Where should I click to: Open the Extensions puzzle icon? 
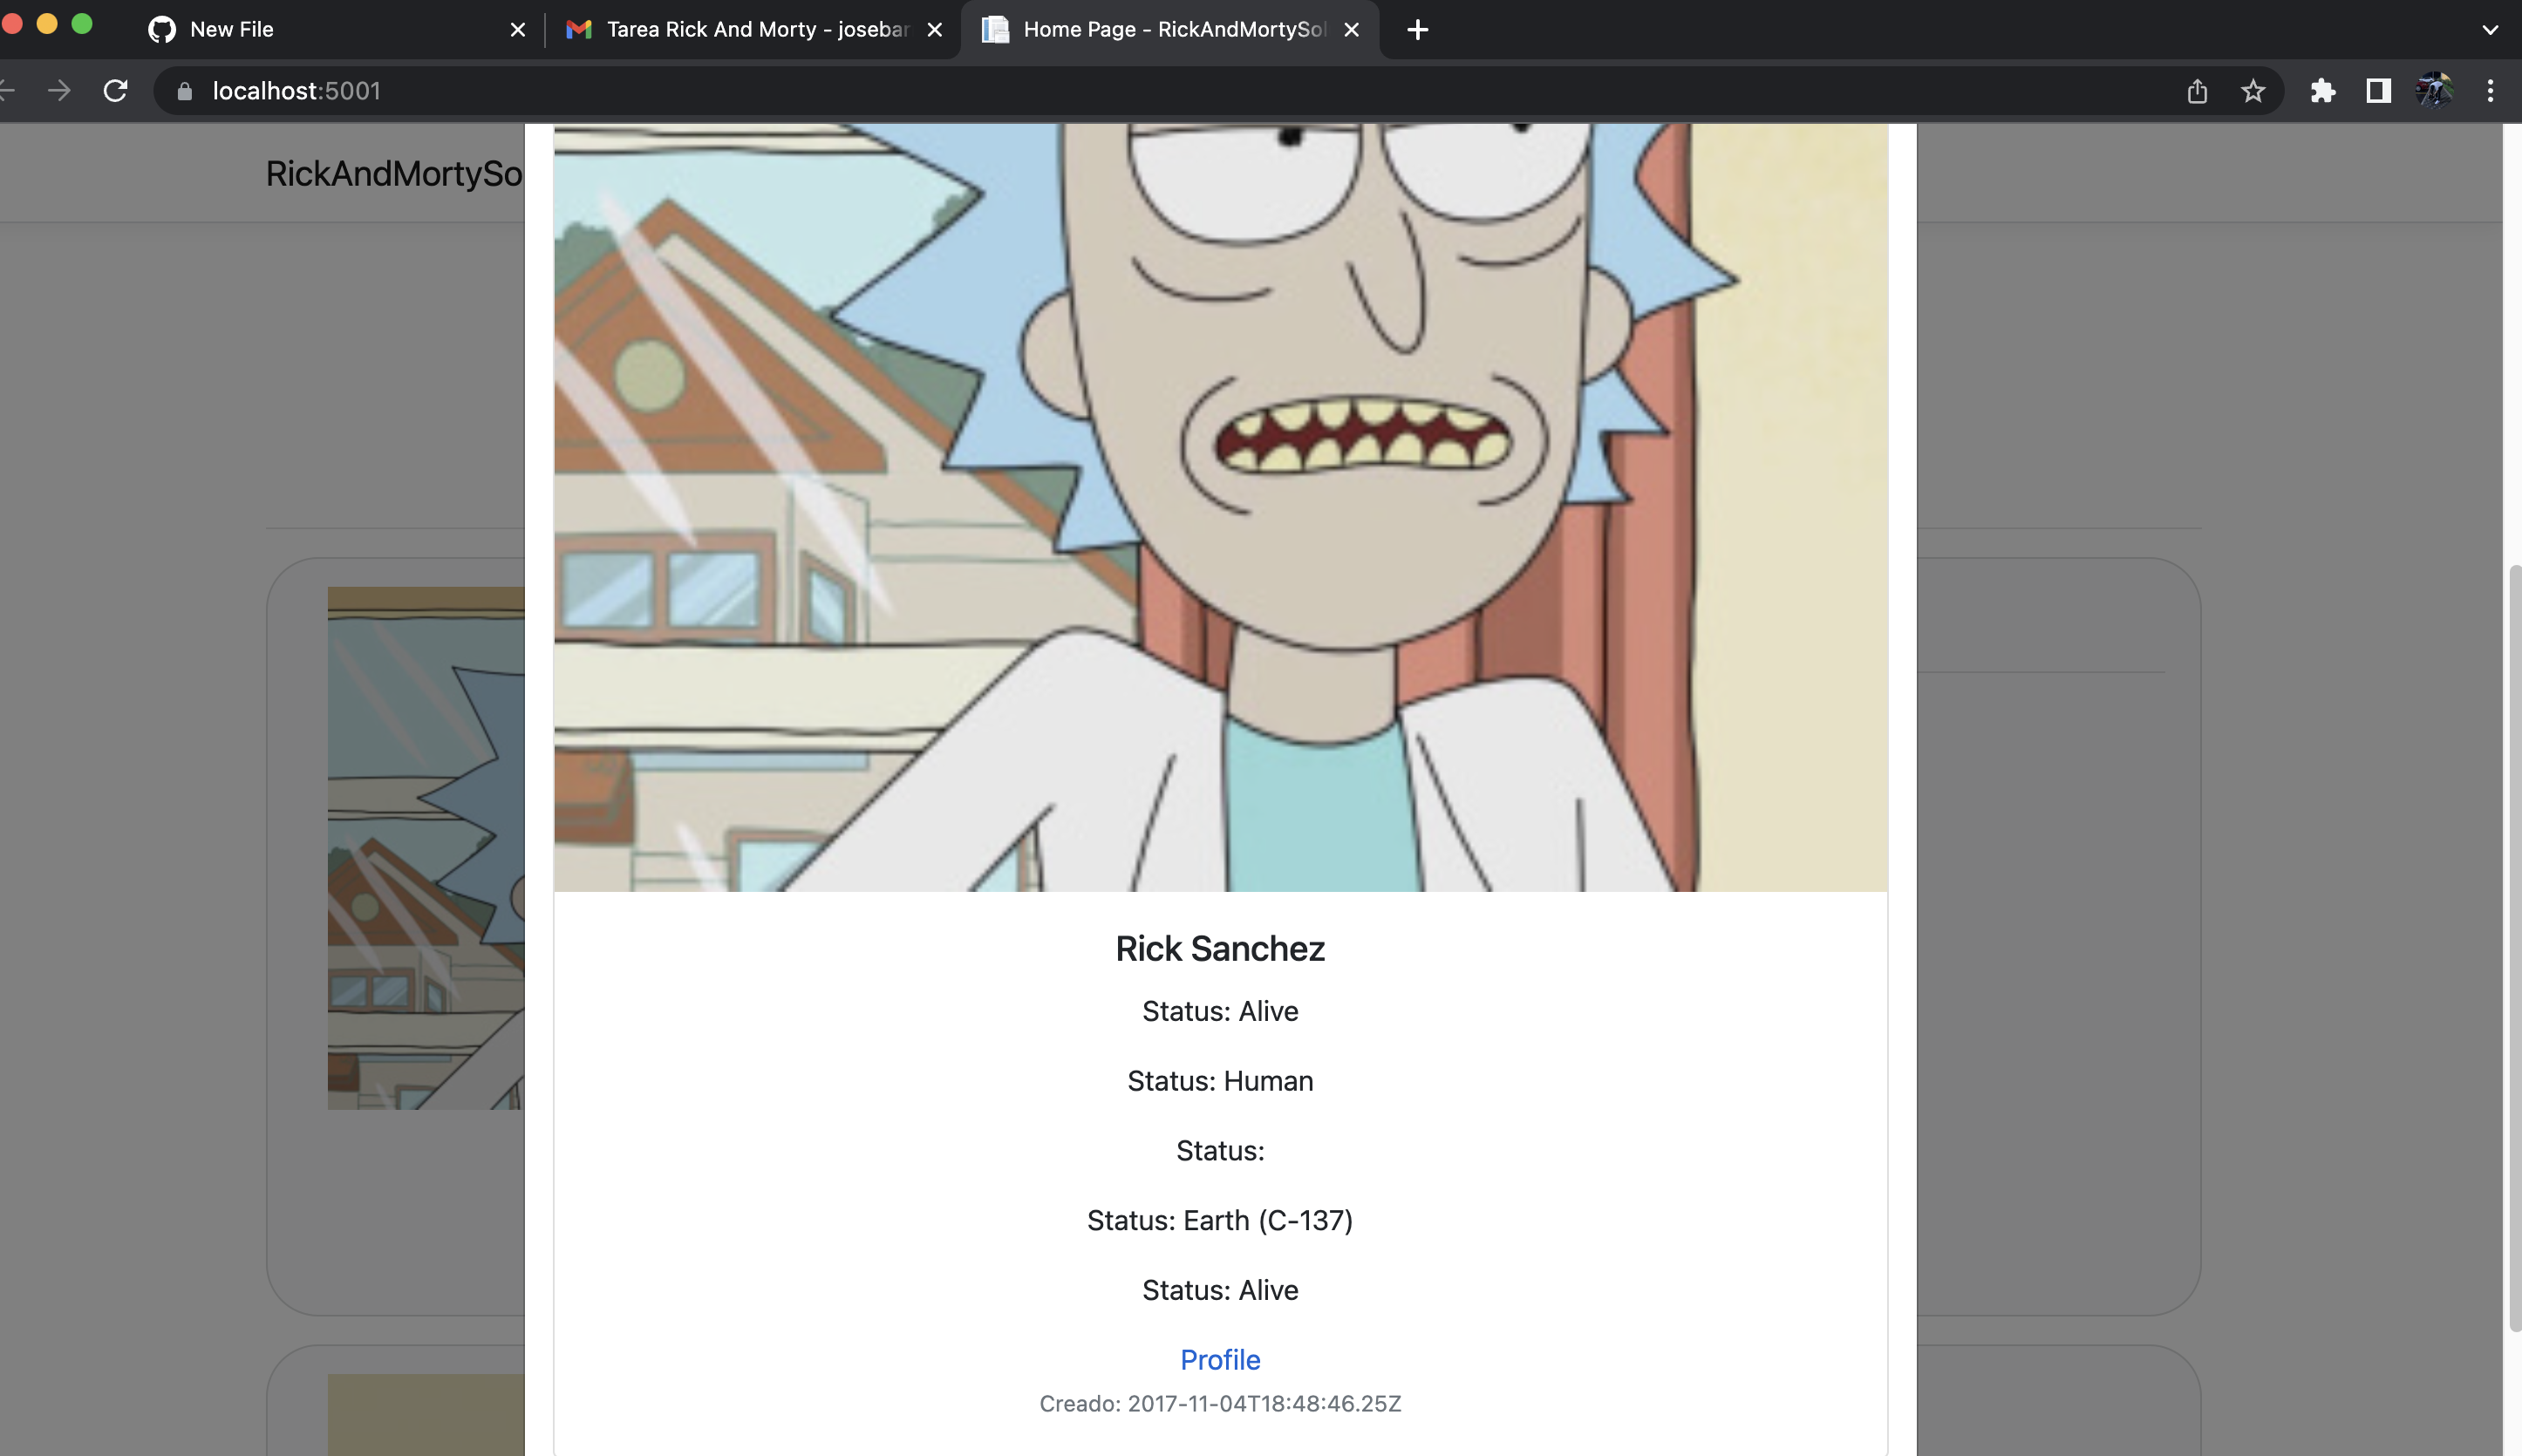tap(2323, 91)
